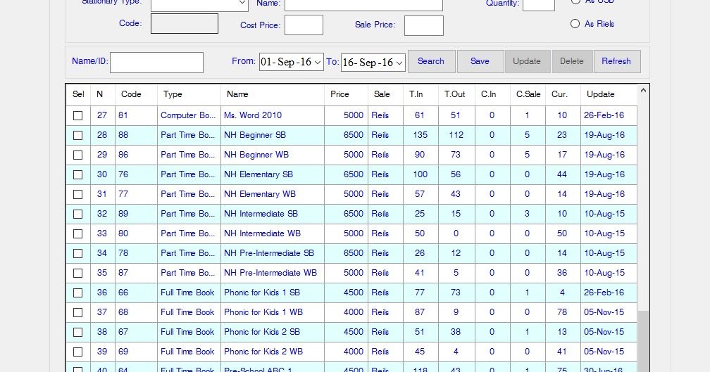This screenshot has width=710, height=372.
Task: Click the Save button
Action: (x=480, y=61)
